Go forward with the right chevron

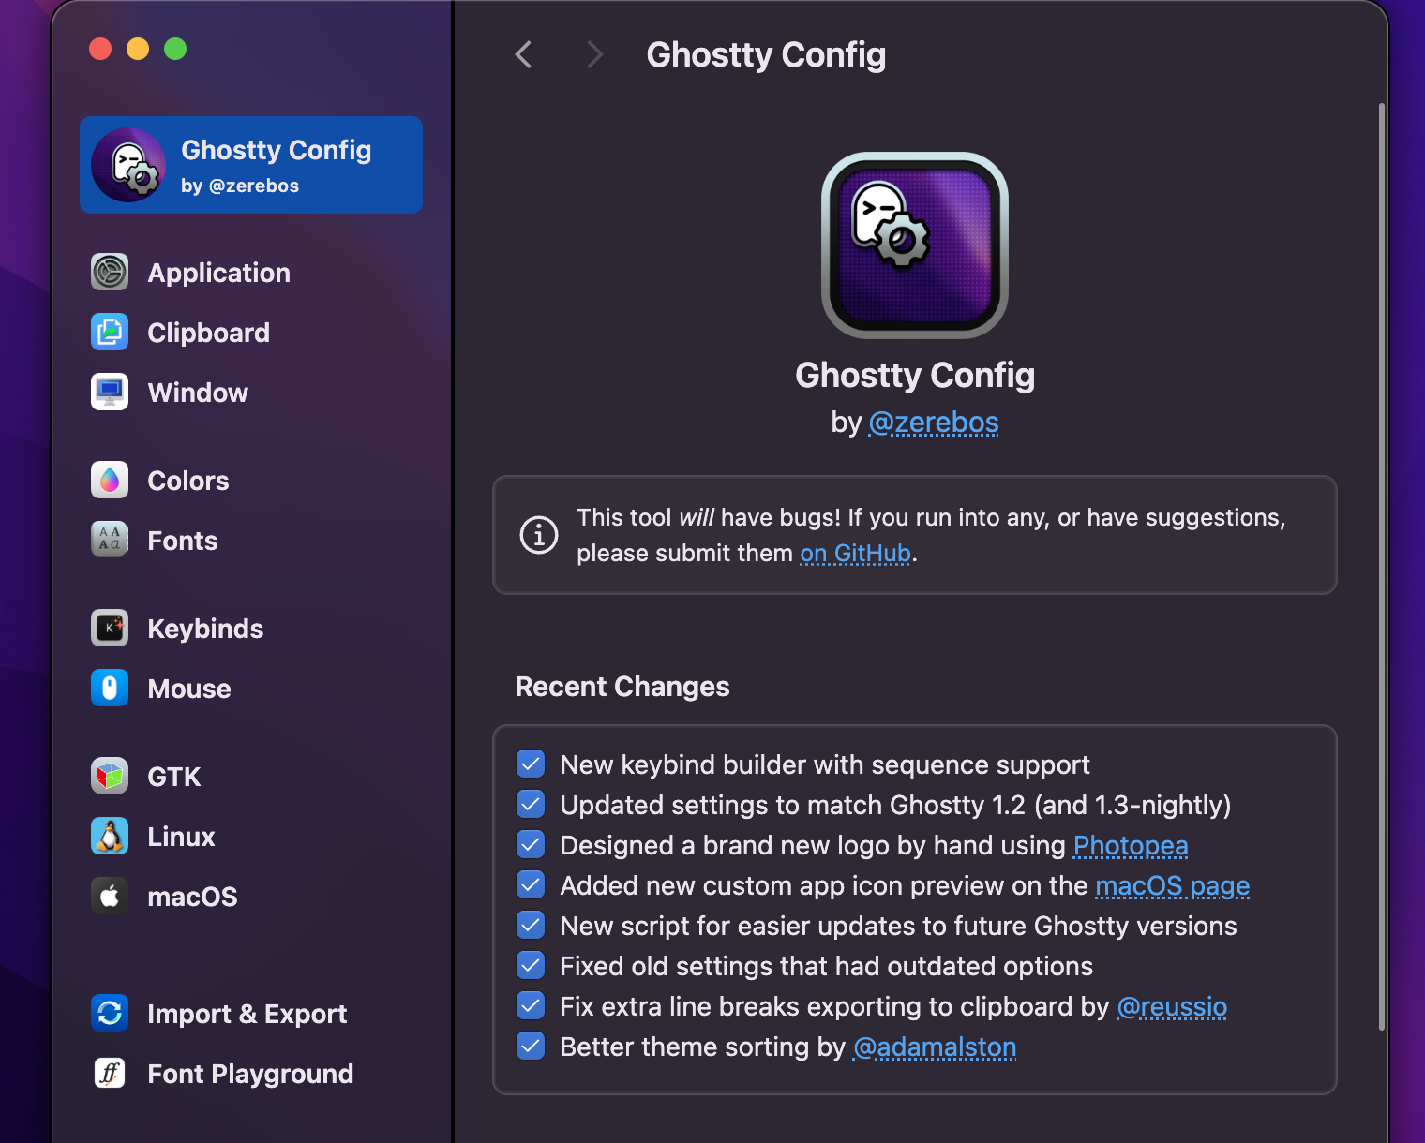click(594, 55)
